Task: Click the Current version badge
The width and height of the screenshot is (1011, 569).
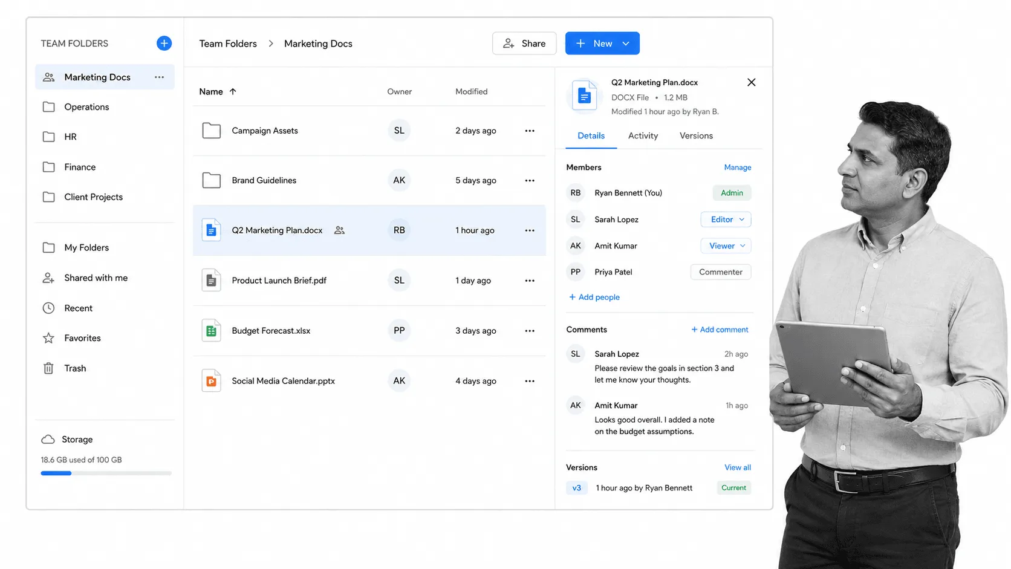Action: [x=733, y=487]
